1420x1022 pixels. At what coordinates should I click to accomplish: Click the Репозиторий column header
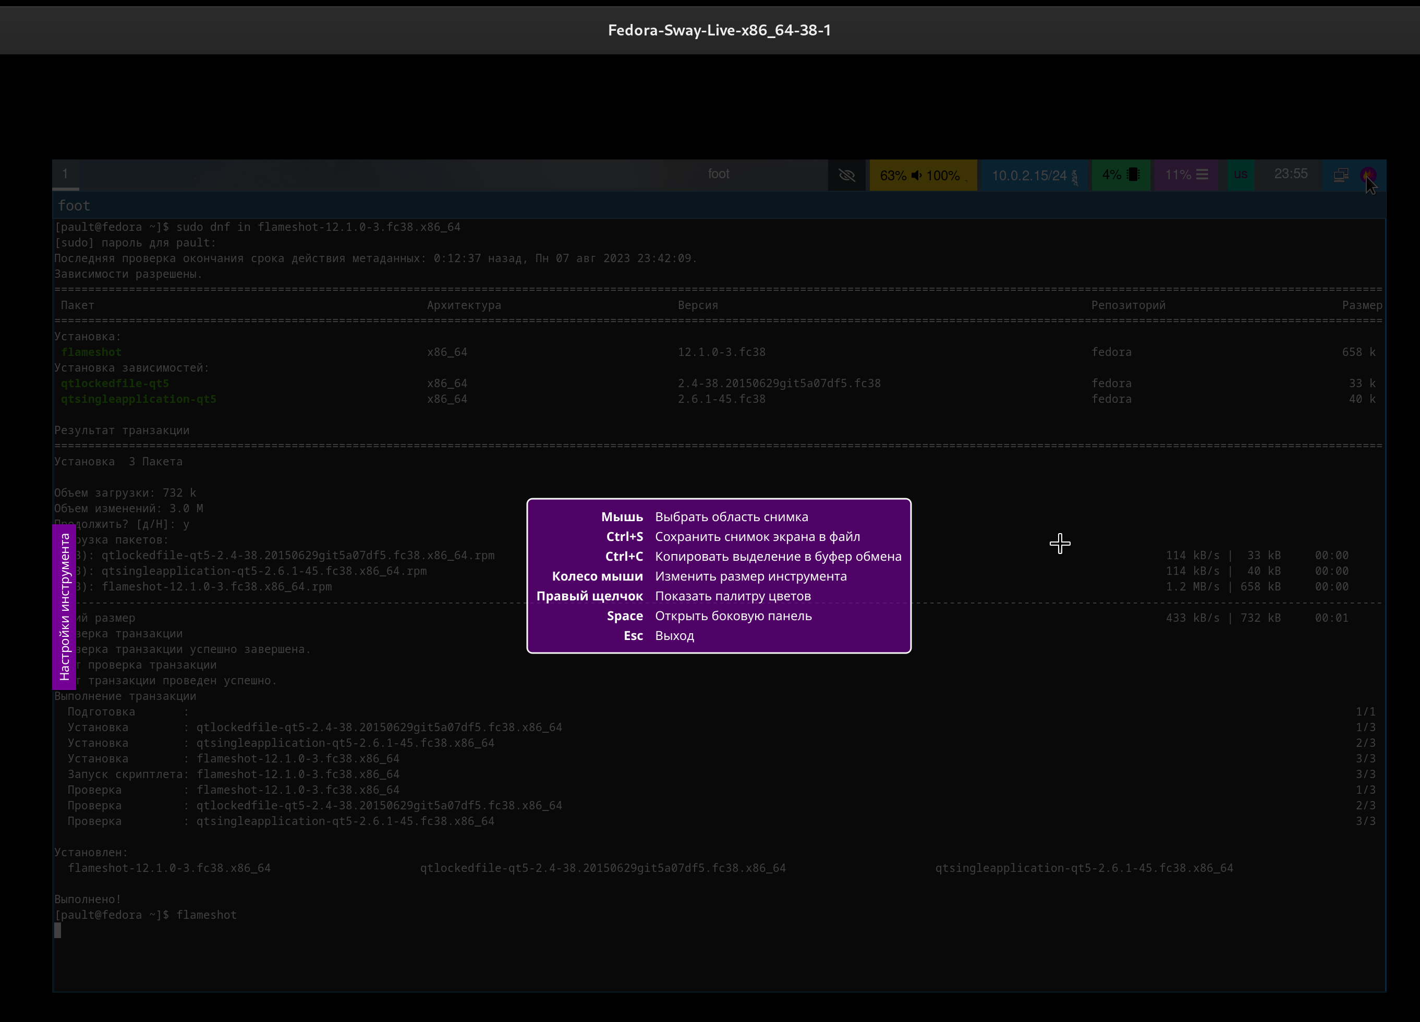coord(1128,305)
